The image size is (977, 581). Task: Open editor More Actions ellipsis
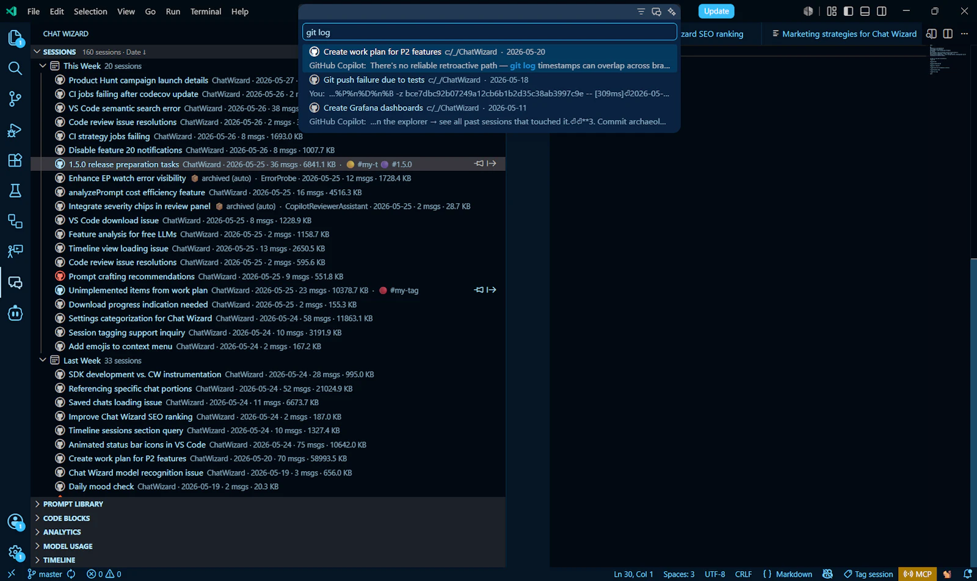click(964, 34)
